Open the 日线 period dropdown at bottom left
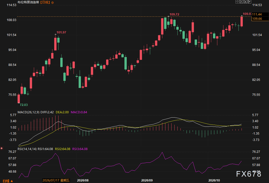The width and height of the screenshot is (269, 183). pos(8,181)
